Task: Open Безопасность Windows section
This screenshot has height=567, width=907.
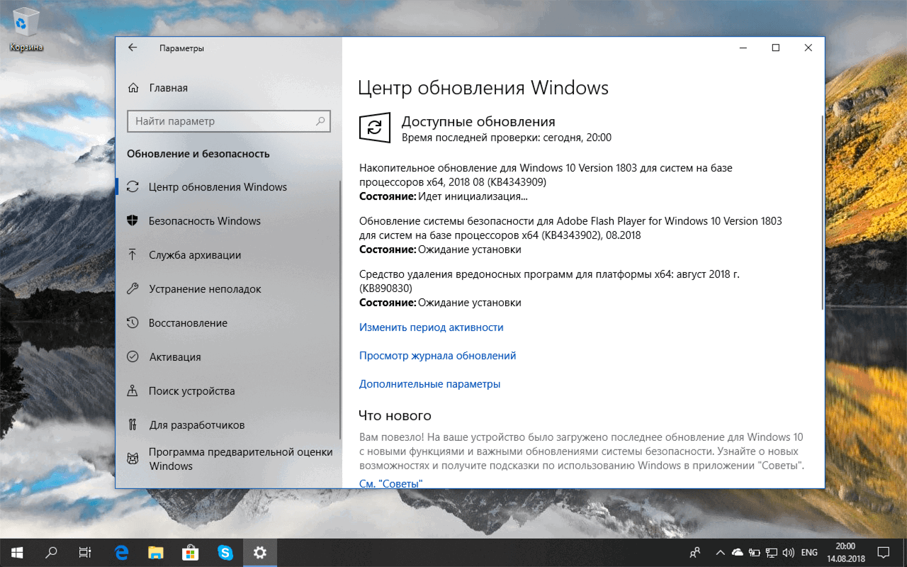Action: coord(205,220)
